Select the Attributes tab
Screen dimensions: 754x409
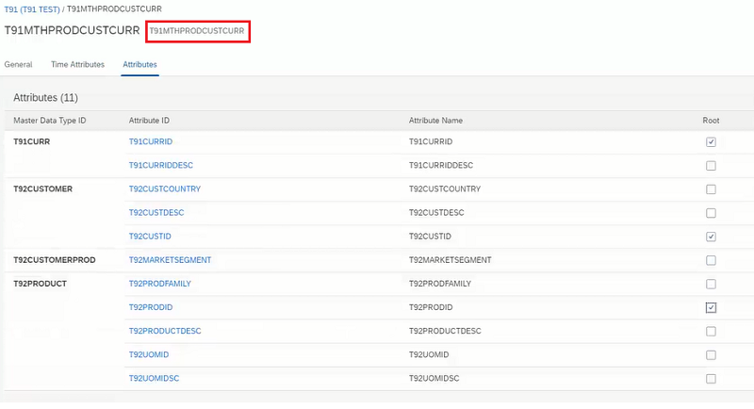(x=139, y=64)
